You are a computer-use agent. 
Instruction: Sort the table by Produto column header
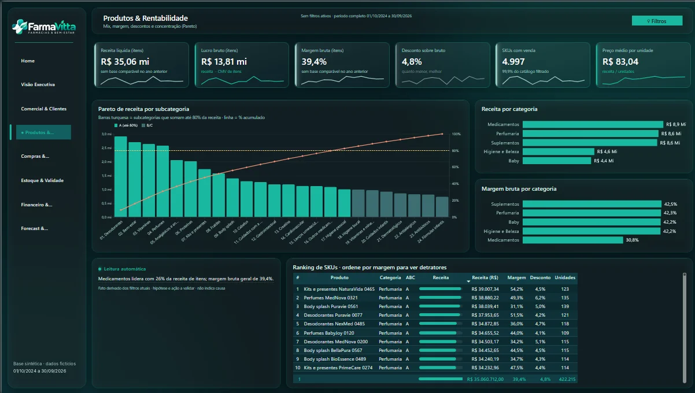click(x=339, y=277)
